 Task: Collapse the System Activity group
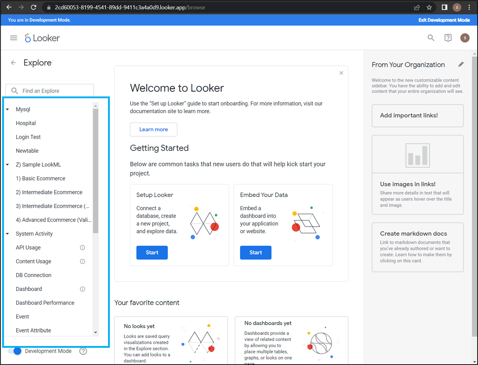pos(8,234)
